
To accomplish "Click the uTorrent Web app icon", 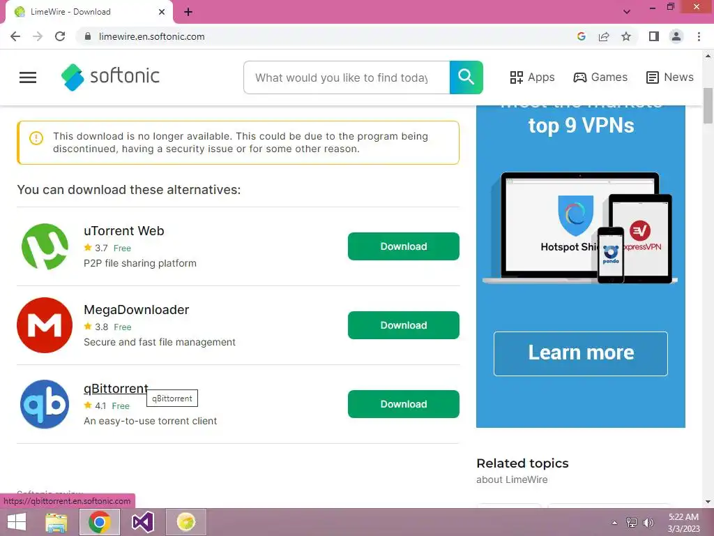I will click(45, 246).
